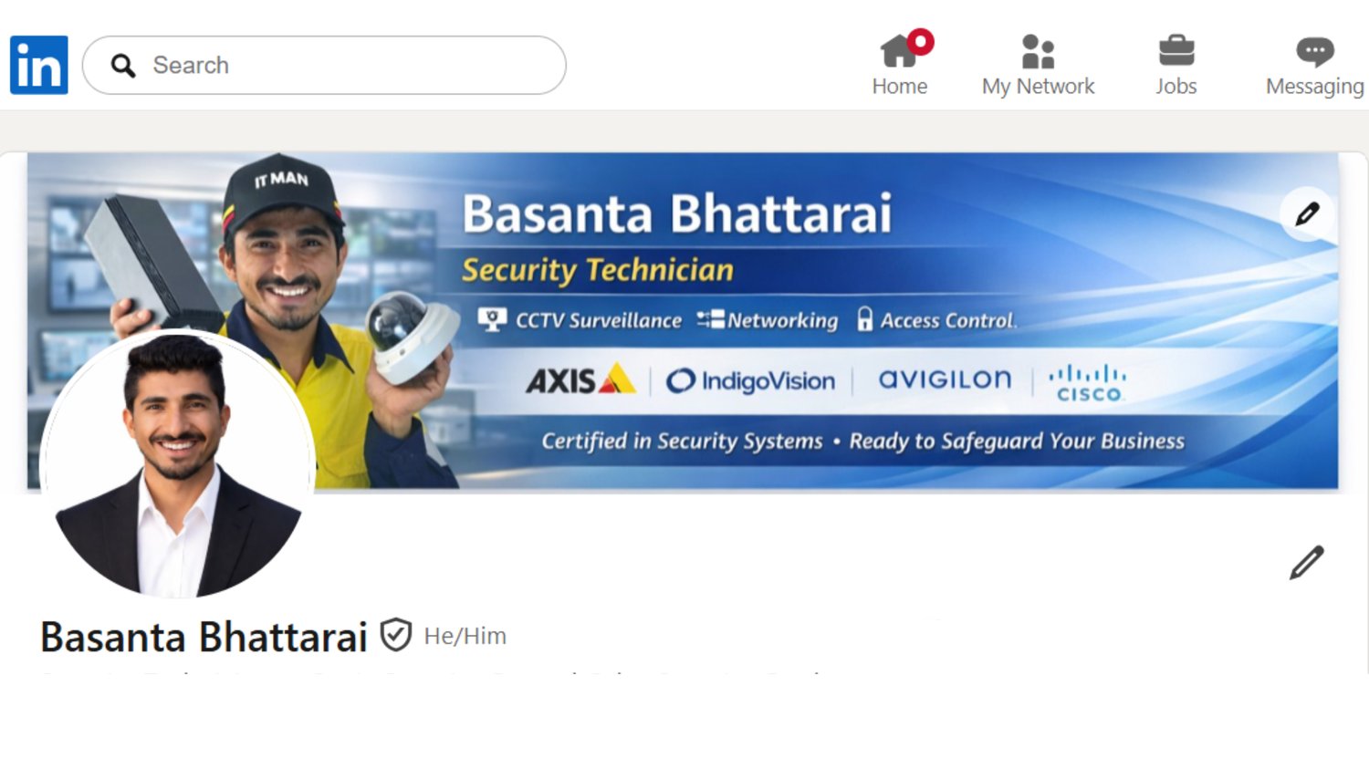Viewport: 1369px width, 769px height.
Task: Edit the banner cover image
Action: (x=1307, y=214)
